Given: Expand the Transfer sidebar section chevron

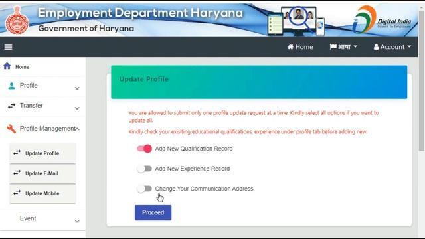Looking at the screenshot, I should 77,108.
